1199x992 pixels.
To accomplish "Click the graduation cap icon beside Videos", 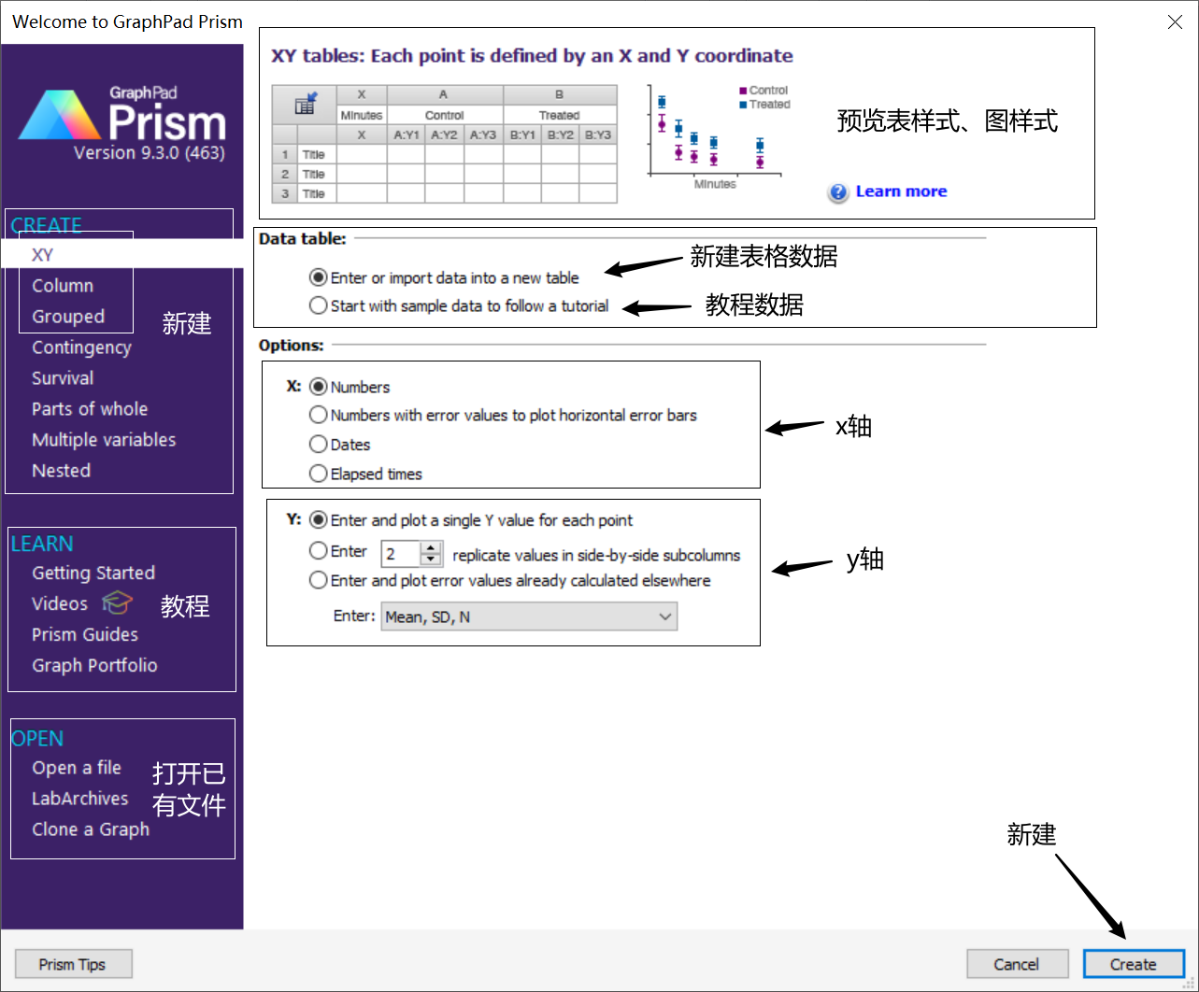I will (x=117, y=603).
